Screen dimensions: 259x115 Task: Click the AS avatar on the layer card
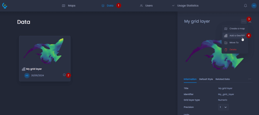click(27, 75)
